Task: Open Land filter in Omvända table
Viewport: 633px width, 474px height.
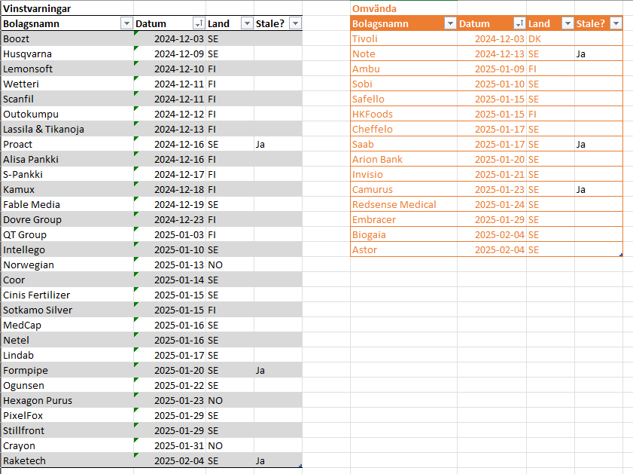Action: [568, 23]
